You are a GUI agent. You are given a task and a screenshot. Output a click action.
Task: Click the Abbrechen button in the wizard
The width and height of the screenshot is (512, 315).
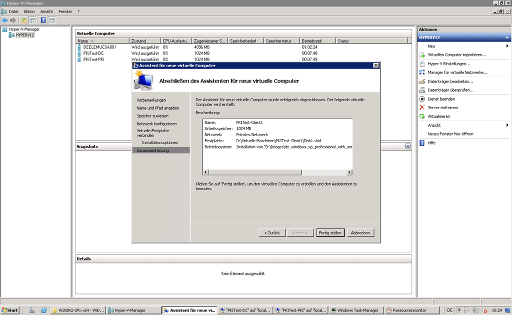tap(360, 233)
